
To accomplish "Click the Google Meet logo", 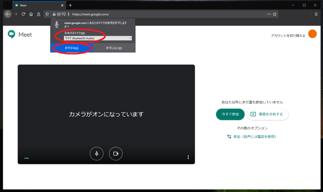I will pyautogui.click(x=20, y=34).
